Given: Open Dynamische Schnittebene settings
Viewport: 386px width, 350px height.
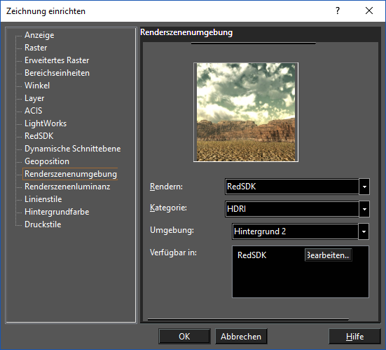Looking at the screenshot, I should point(73,149).
